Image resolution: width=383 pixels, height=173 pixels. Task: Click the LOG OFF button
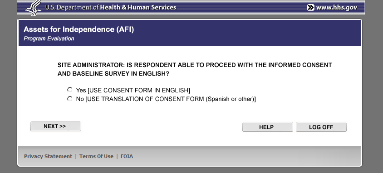tap(321, 127)
